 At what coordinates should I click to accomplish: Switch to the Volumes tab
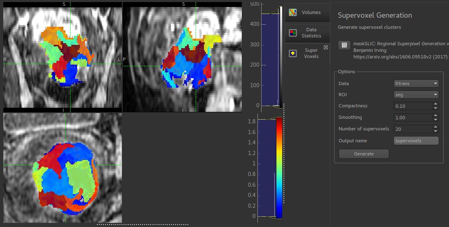(x=307, y=13)
